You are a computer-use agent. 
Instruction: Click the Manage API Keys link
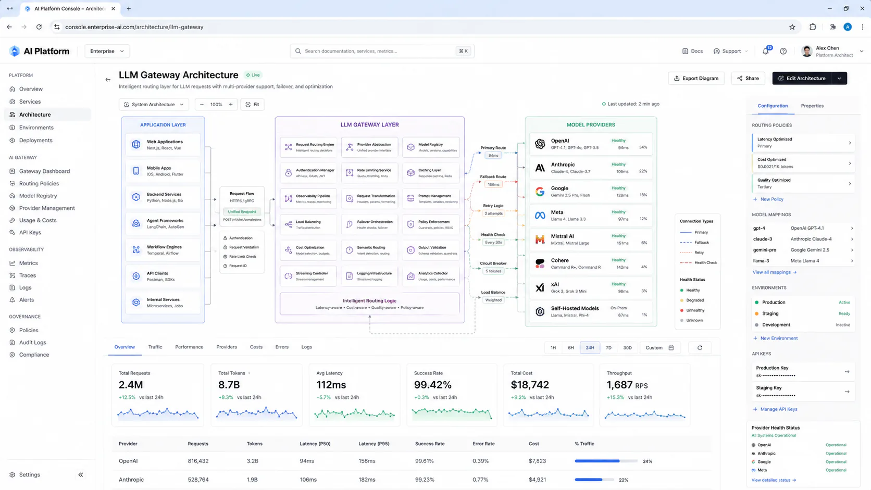pos(775,409)
